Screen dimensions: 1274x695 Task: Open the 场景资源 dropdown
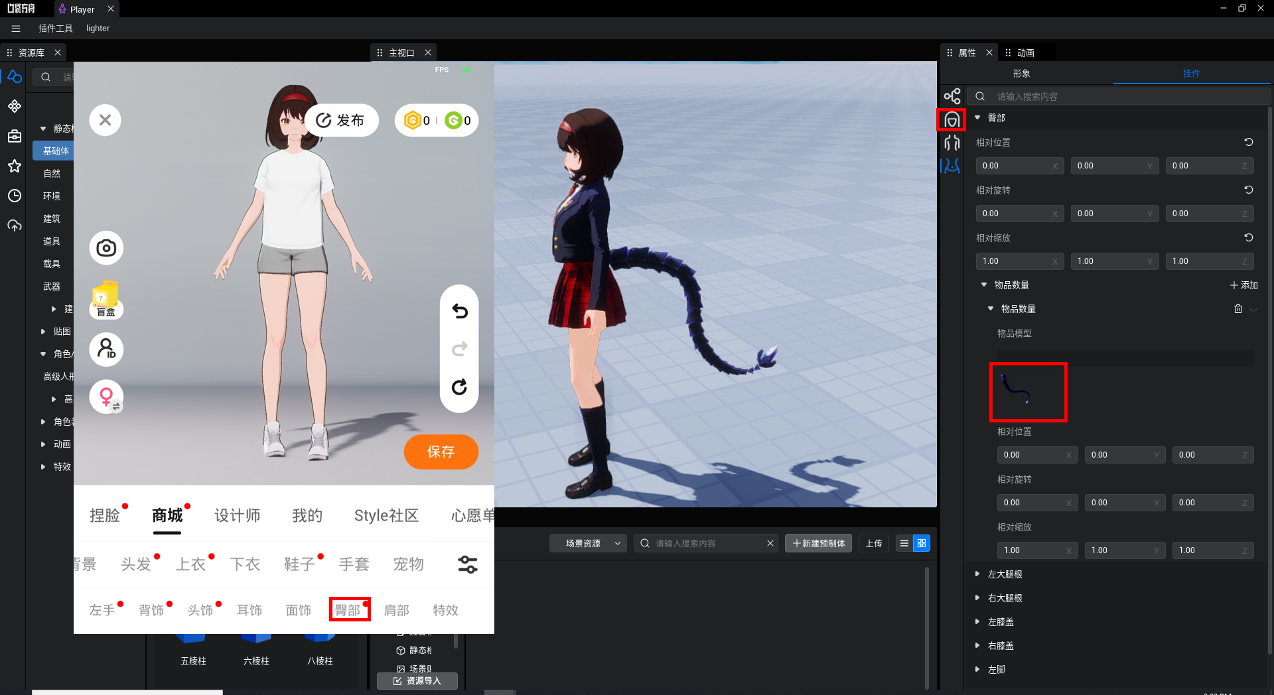tap(588, 543)
